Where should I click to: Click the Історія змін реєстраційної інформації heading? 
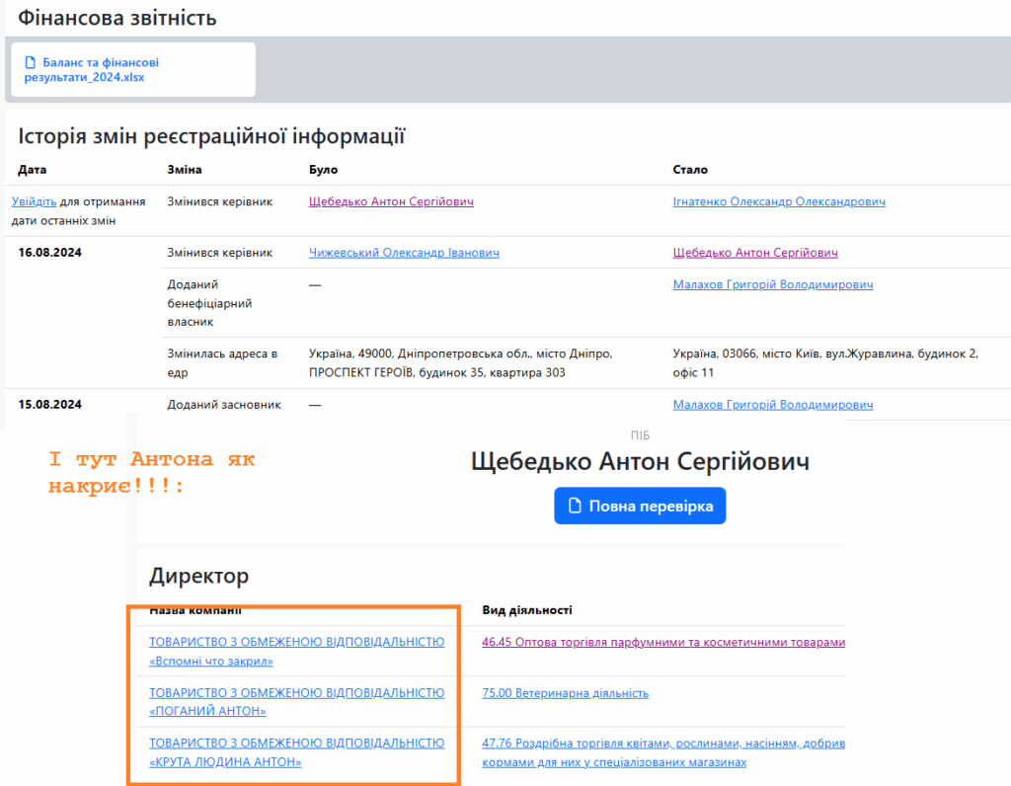pos(211,136)
